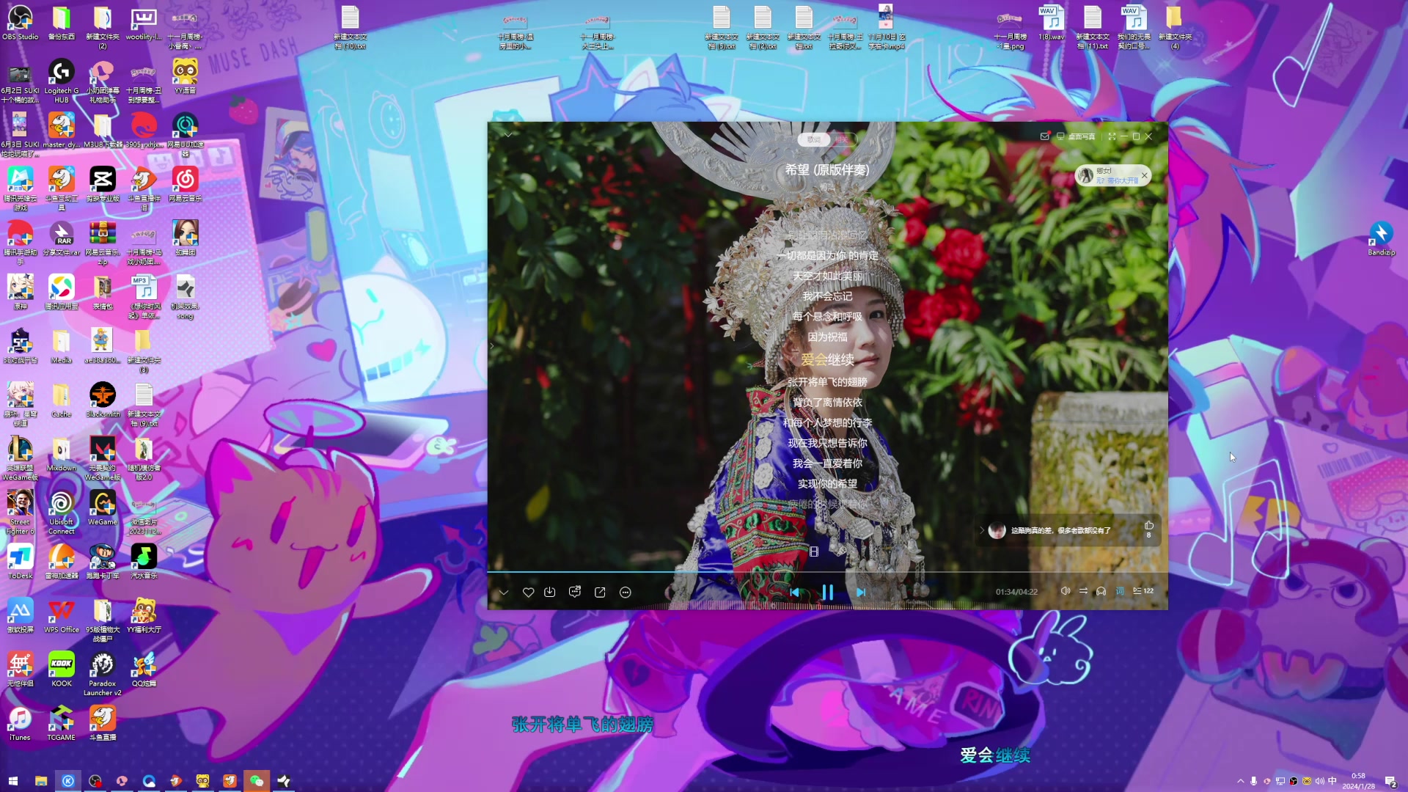The image size is (1408, 792).
Task: Click the download song icon
Action: [x=550, y=593]
